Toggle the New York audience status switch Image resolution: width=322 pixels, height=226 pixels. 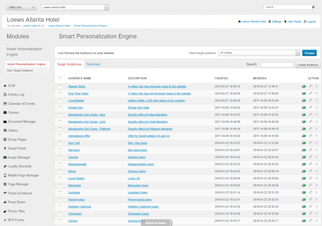pos(304,143)
